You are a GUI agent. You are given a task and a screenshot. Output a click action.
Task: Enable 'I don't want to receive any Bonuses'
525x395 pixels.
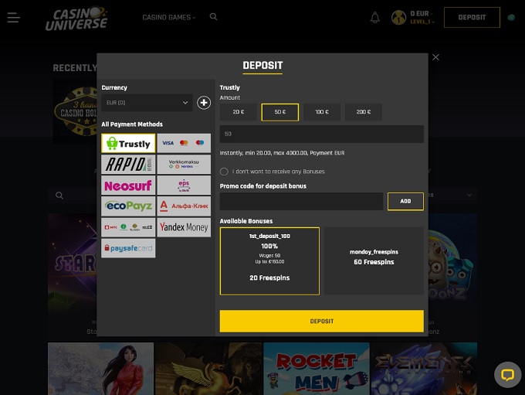[224, 172]
